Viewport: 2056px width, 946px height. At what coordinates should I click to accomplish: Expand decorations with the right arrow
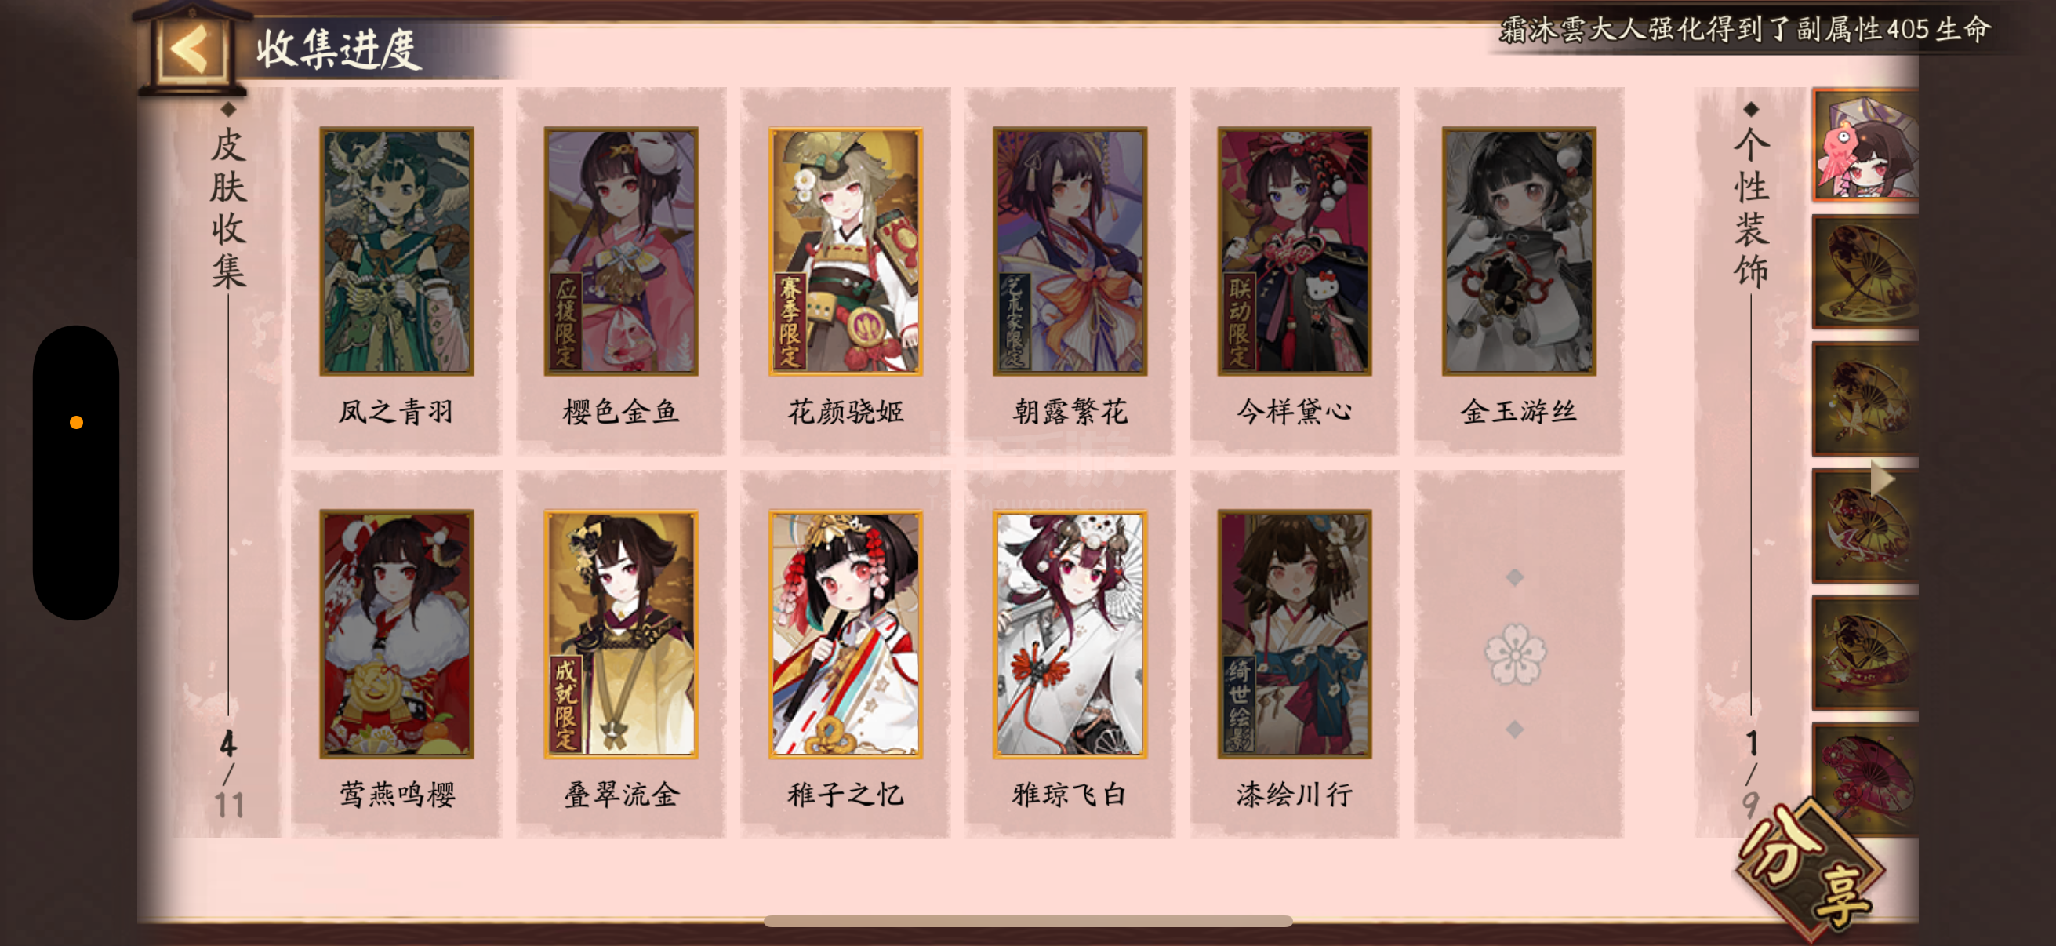pyautogui.click(x=1882, y=479)
